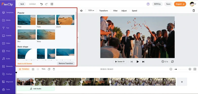The height and width of the screenshot is (94, 198).
Task: Open the Templates sidebar section
Action: tap(8, 12)
